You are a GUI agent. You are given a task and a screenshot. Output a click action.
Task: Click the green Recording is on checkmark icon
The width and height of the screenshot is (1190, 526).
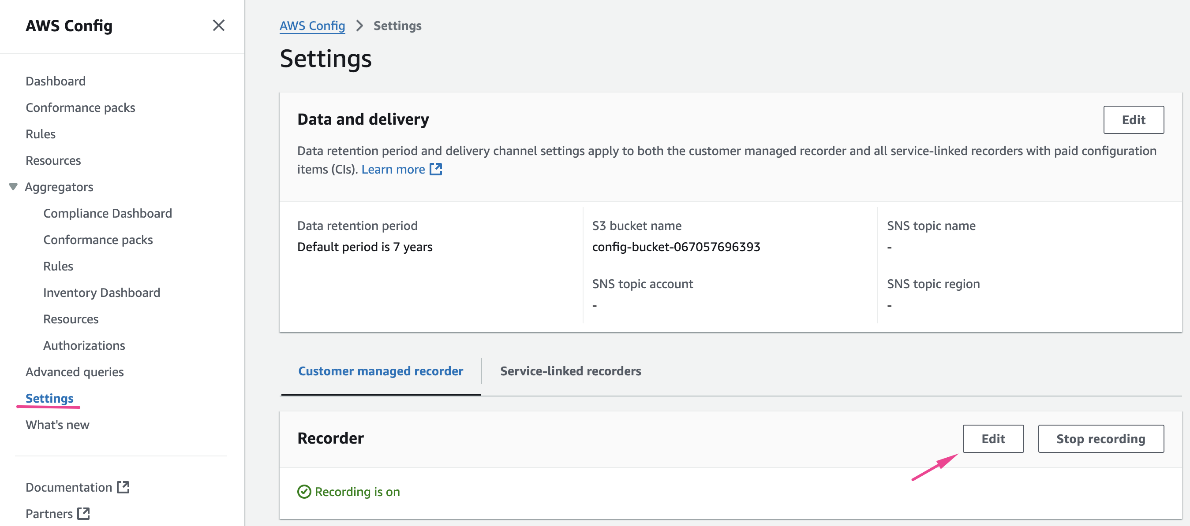coord(304,492)
